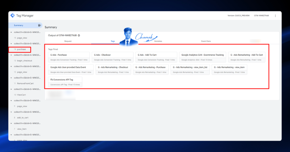290x152 pixels.
Task: Collapse the collect request above 14 purchase
Action: tap(11, 44)
